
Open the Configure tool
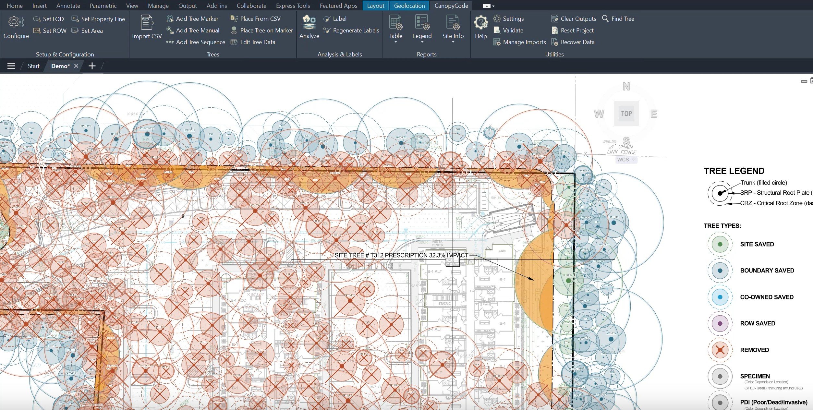tap(16, 27)
